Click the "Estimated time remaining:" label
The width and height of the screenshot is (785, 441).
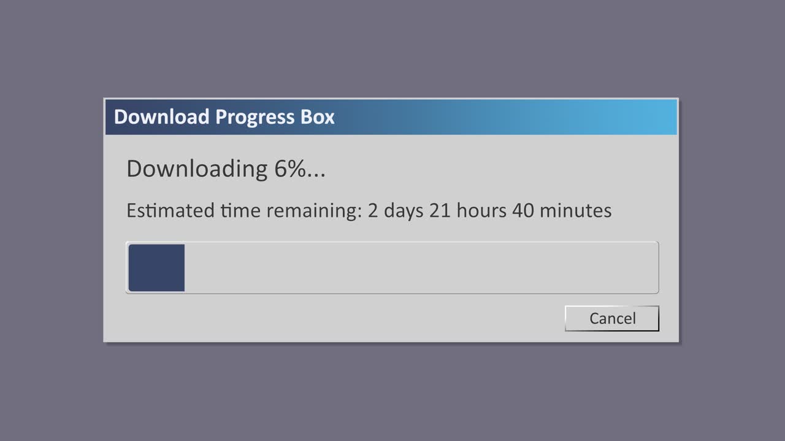pos(242,211)
